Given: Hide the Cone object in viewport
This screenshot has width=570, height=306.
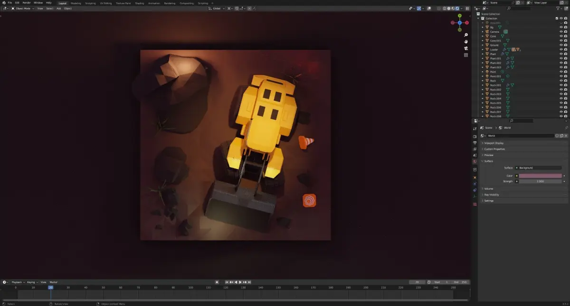Looking at the screenshot, I should pyautogui.click(x=561, y=36).
